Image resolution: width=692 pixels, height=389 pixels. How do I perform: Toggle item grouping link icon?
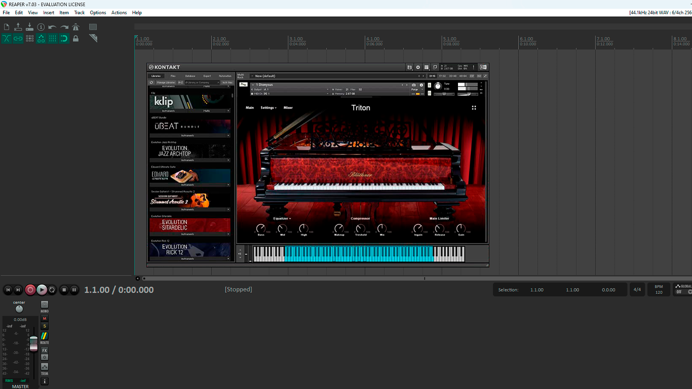[18, 38]
